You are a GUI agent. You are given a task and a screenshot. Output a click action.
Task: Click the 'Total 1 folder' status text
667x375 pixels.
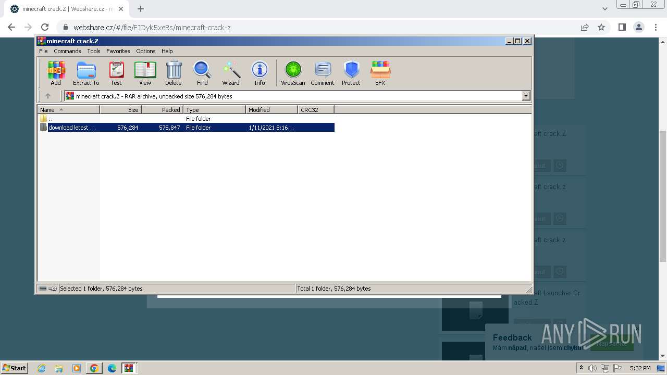(x=334, y=289)
